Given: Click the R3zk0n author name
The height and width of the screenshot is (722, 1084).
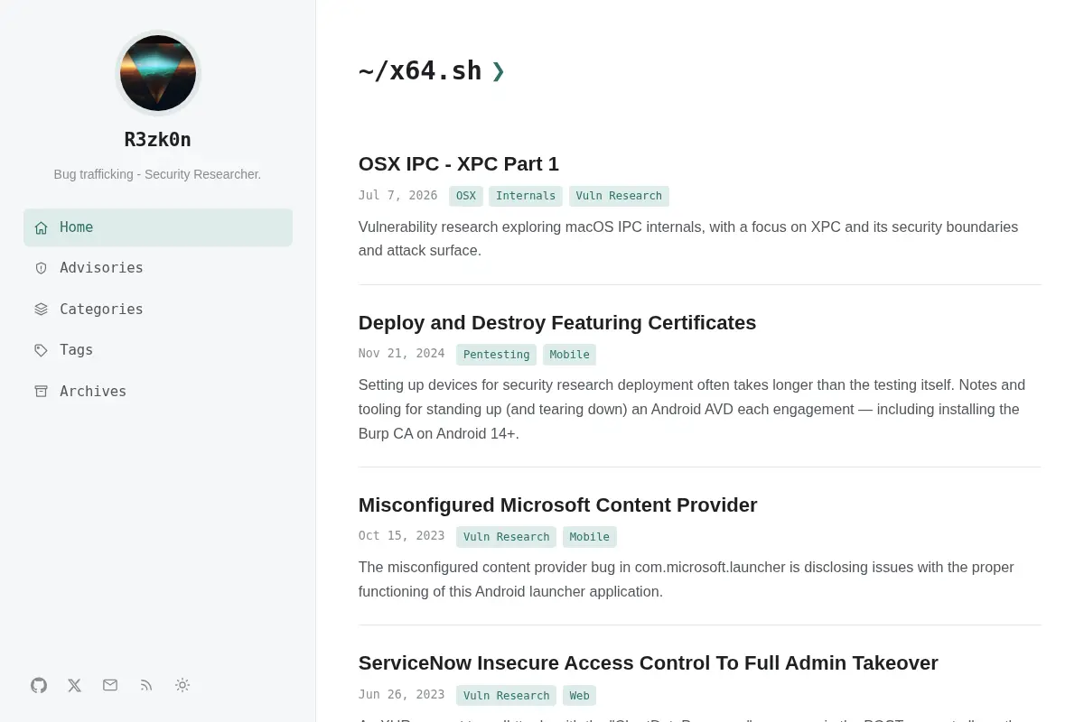Looking at the screenshot, I should 158,140.
